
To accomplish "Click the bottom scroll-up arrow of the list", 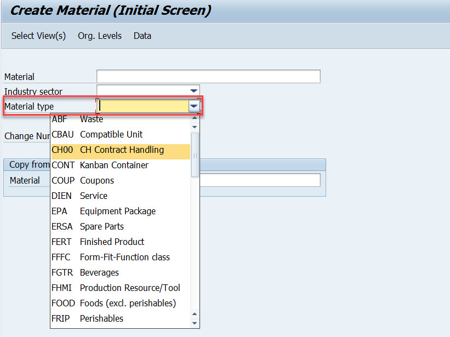I will click(195, 314).
